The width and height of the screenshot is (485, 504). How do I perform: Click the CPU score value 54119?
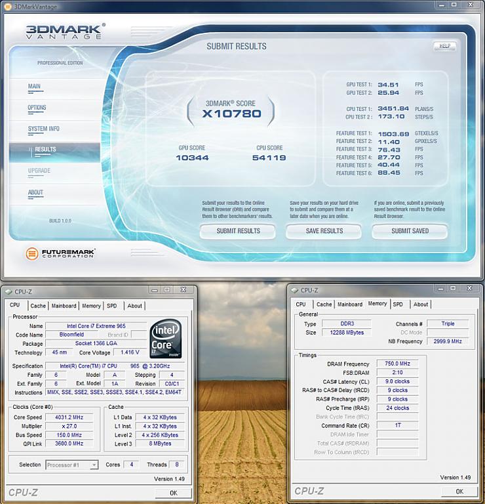(269, 157)
